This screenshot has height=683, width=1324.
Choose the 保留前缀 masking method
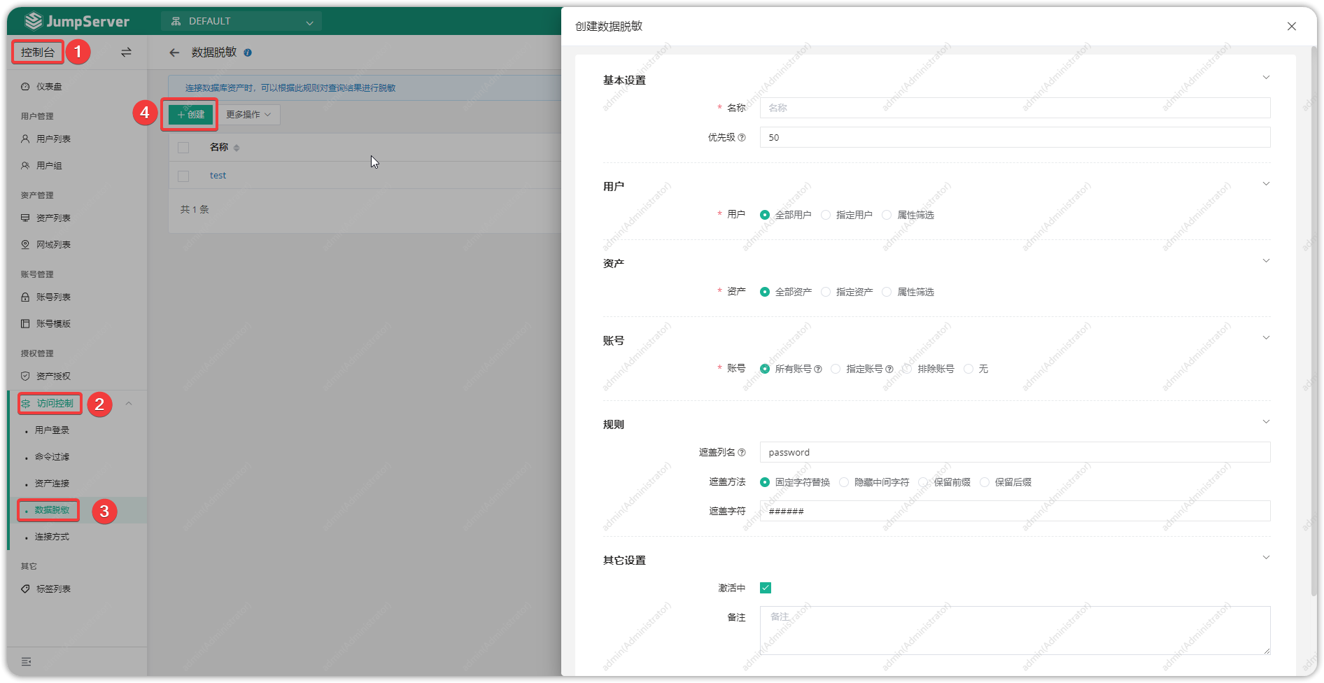tap(945, 482)
